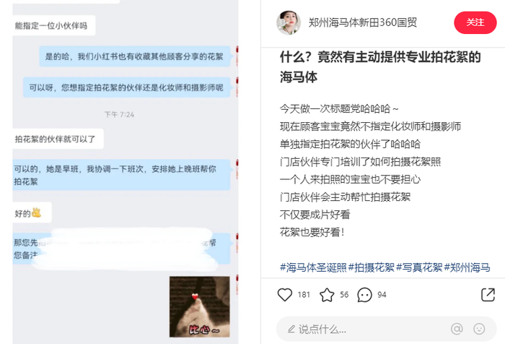Open hashtag #海马体圣诞照
Screen dimensions: 505x344
point(313,267)
